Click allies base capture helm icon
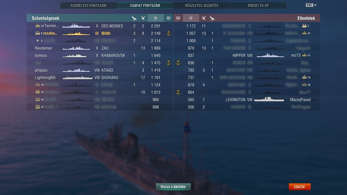 click(x=168, y=18)
